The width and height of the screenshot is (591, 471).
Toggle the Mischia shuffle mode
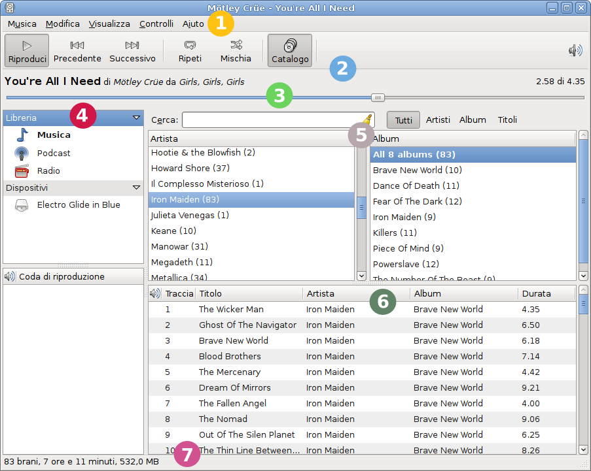coord(236,46)
